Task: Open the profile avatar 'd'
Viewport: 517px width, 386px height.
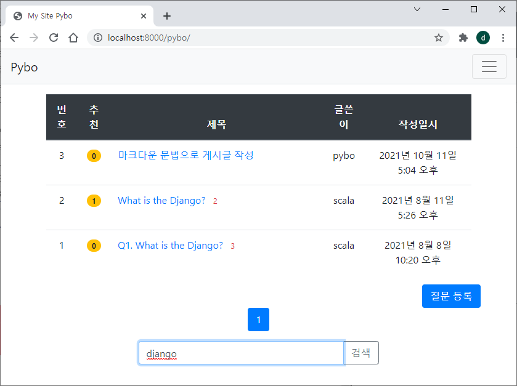Action: tap(483, 38)
